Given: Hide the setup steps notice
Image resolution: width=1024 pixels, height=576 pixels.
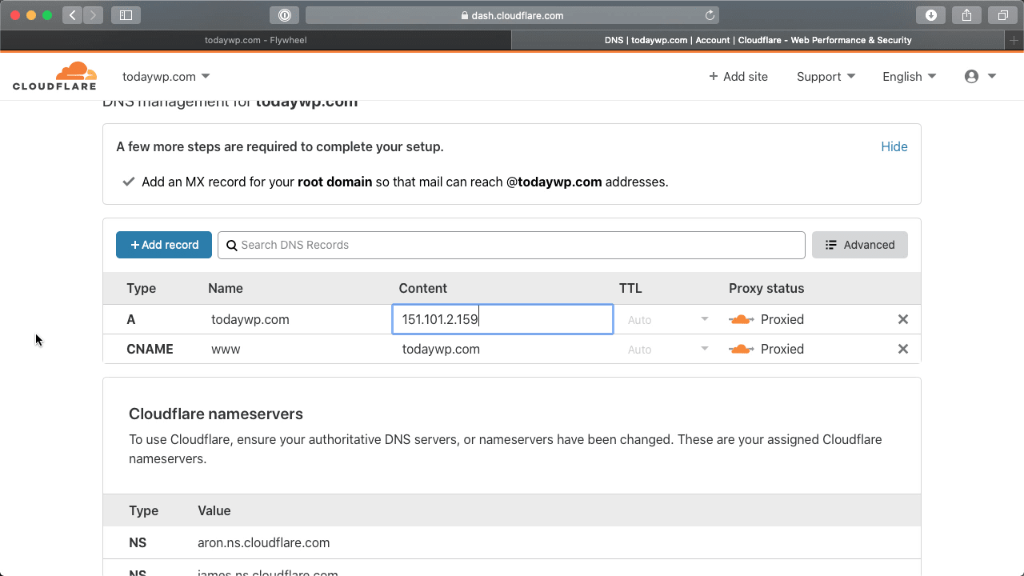Looking at the screenshot, I should pyautogui.click(x=894, y=146).
